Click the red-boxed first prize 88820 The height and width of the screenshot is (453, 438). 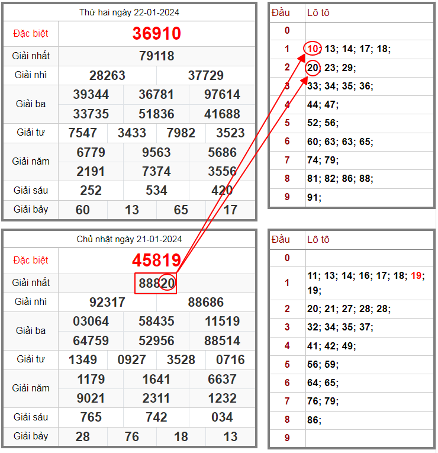(156, 284)
